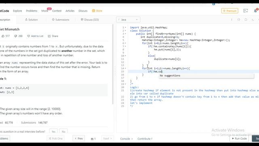
Task: Open the Contest menu item
Action: click(x=57, y=11)
